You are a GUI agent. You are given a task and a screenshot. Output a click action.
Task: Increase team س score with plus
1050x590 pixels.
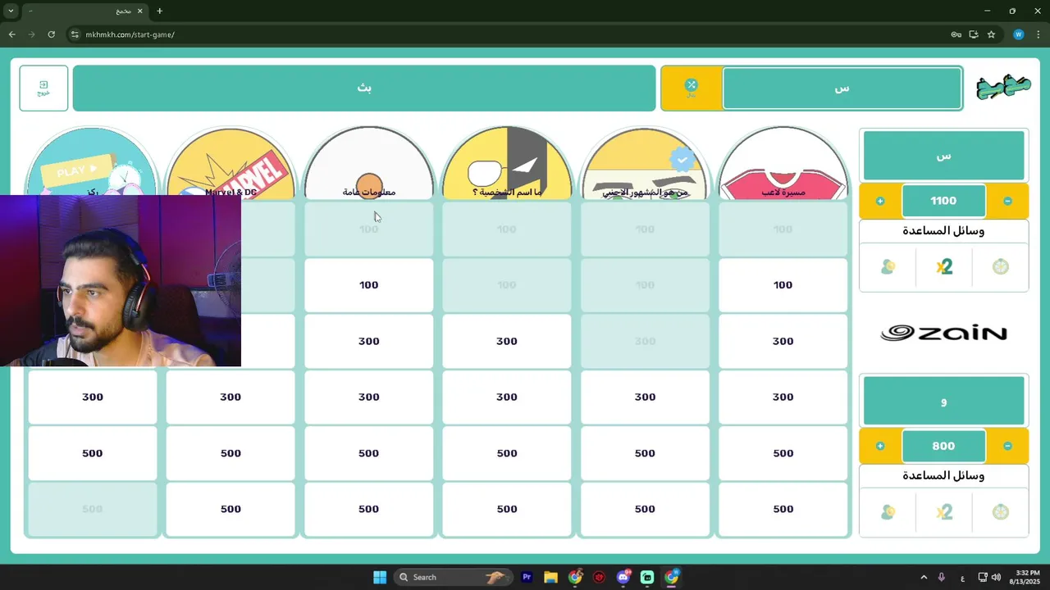click(x=880, y=201)
